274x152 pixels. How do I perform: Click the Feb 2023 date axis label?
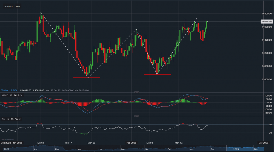click(x=132, y=143)
